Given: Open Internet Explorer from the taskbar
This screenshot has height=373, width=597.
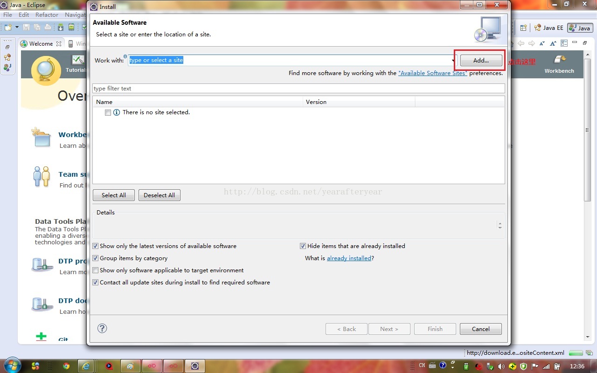Looking at the screenshot, I should coord(86,366).
